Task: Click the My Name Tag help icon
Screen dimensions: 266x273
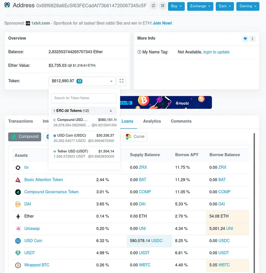Action: [139, 52]
